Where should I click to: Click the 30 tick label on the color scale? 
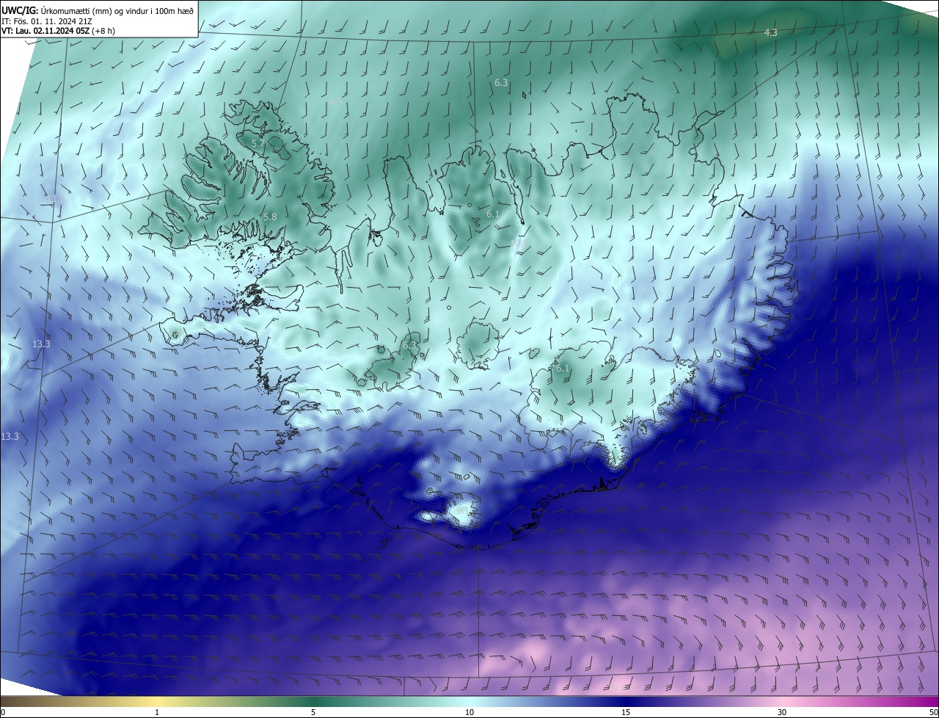(782, 712)
